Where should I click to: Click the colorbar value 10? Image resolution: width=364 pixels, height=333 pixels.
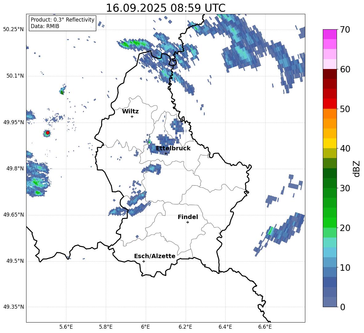(345, 267)
